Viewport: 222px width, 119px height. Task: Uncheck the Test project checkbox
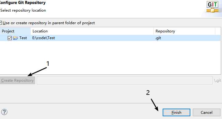(x=10, y=38)
